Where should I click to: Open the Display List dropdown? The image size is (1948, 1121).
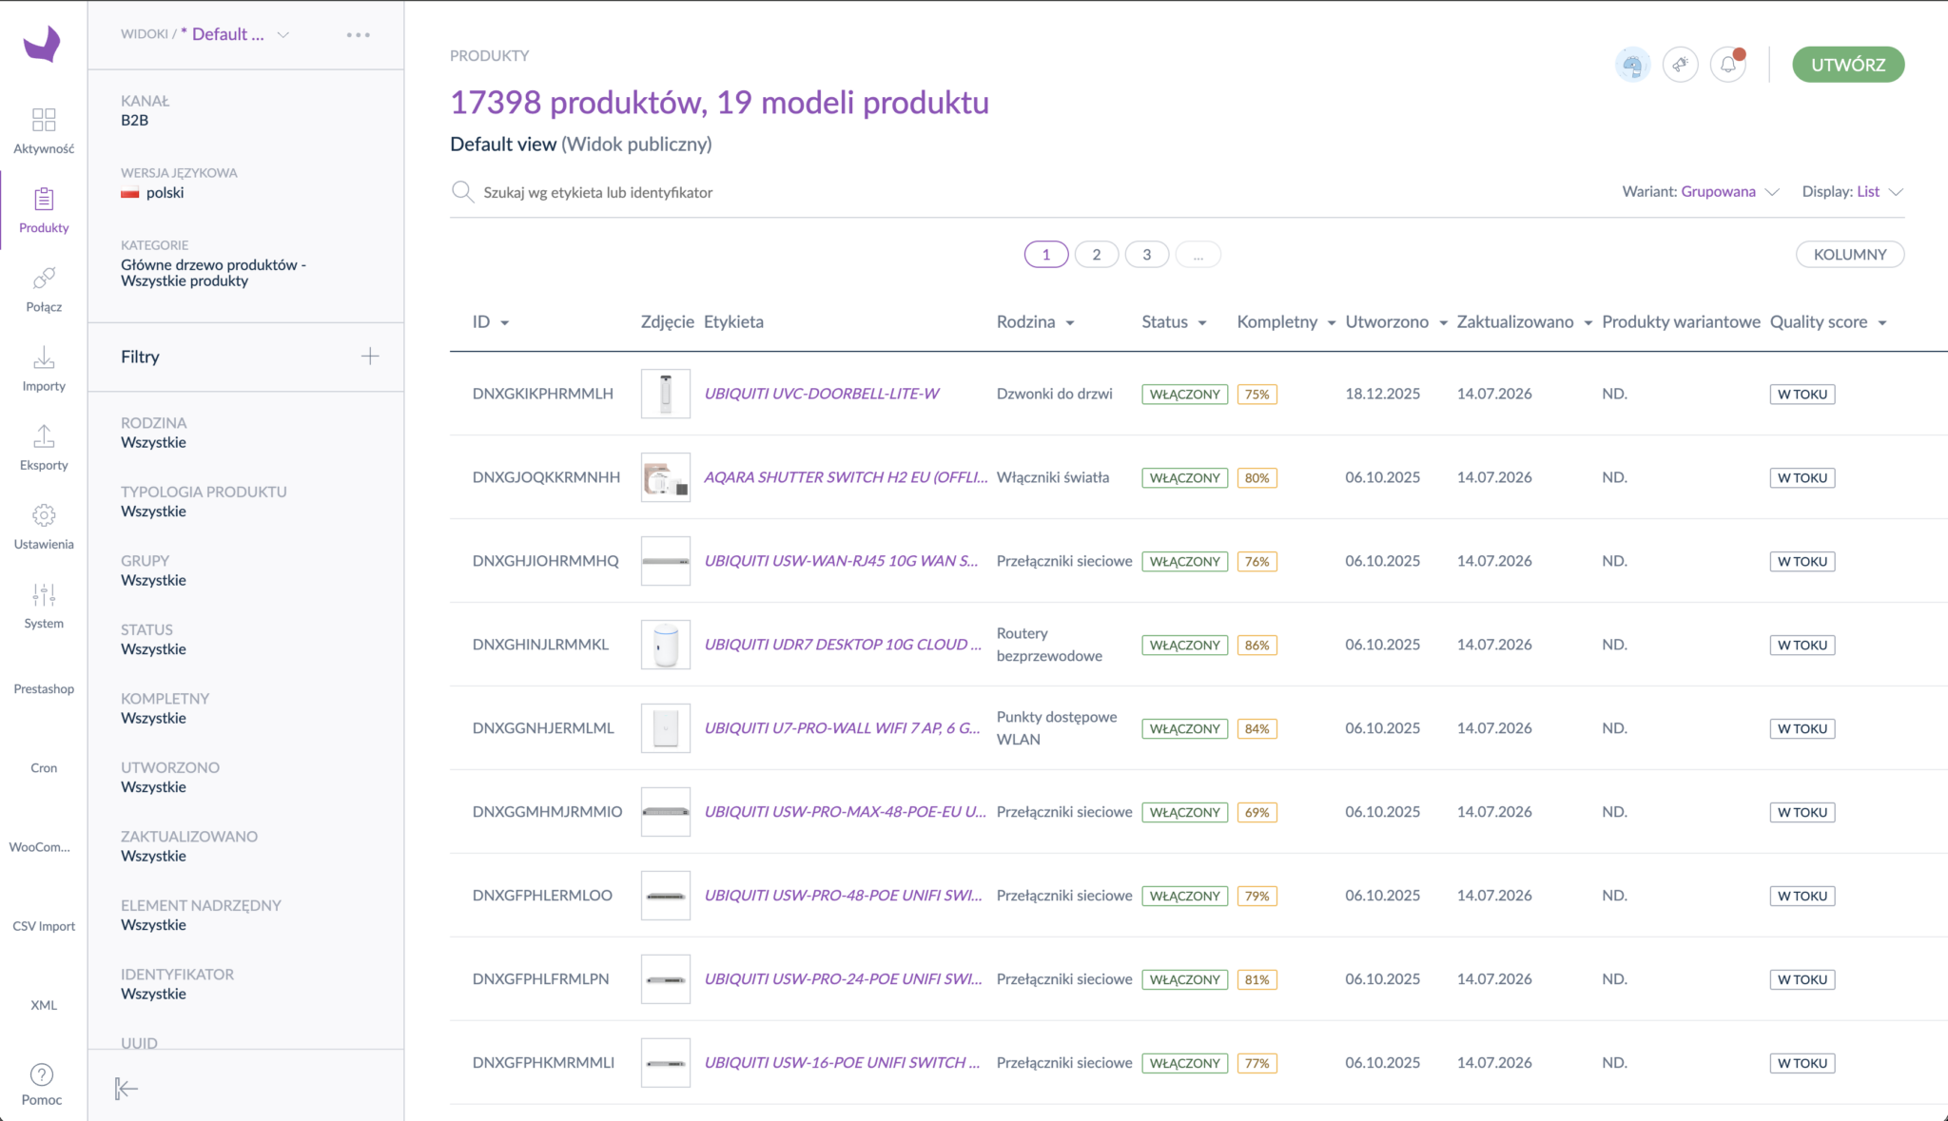tap(1852, 191)
